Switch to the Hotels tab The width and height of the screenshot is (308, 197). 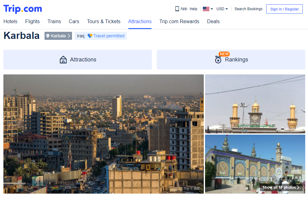[x=11, y=21]
